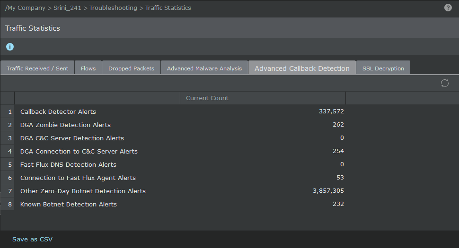Image resolution: width=459 pixels, height=248 pixels.
Task: Click the count value 53
Action: coord(340,177)
